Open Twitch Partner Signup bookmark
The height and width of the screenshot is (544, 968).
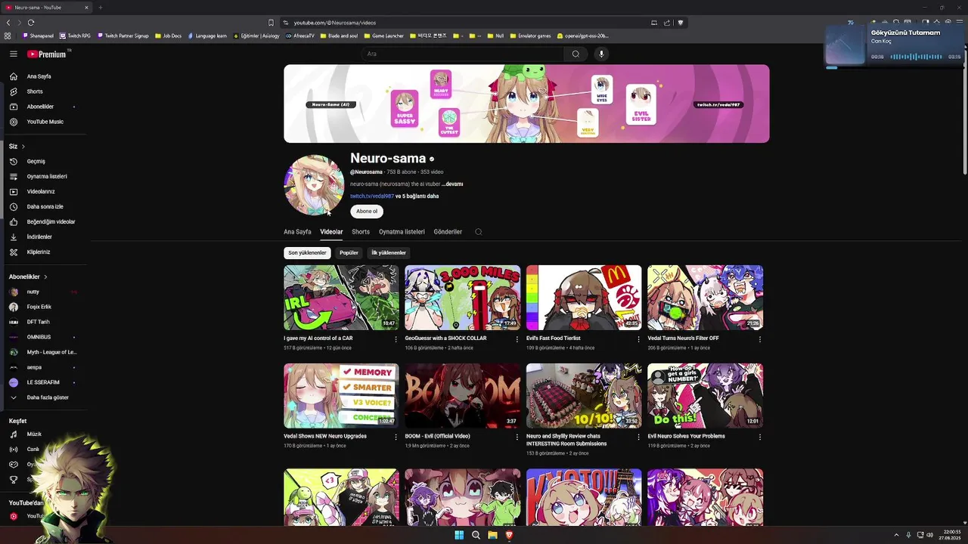[123, 36]
